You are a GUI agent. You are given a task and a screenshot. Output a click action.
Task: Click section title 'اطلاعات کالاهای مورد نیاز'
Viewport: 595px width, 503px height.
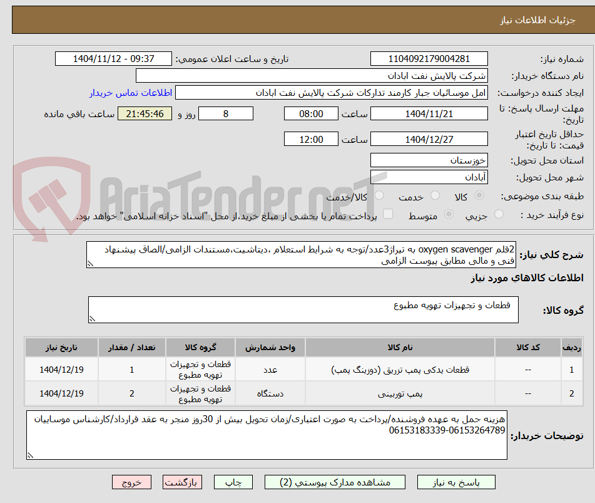click(527, 278)
